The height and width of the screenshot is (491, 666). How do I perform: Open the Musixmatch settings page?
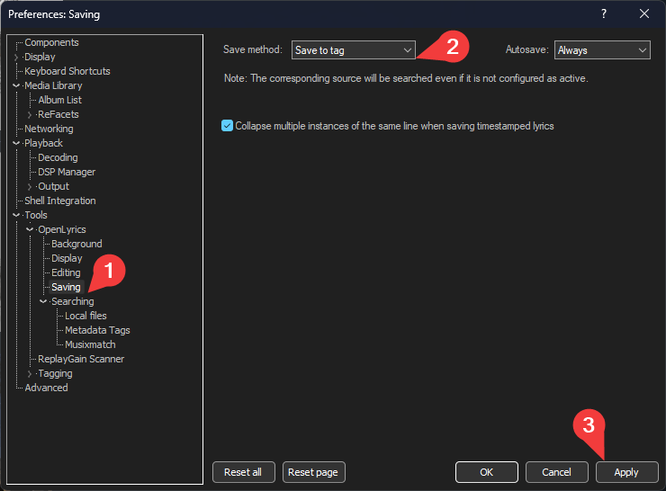pos(90,344)
